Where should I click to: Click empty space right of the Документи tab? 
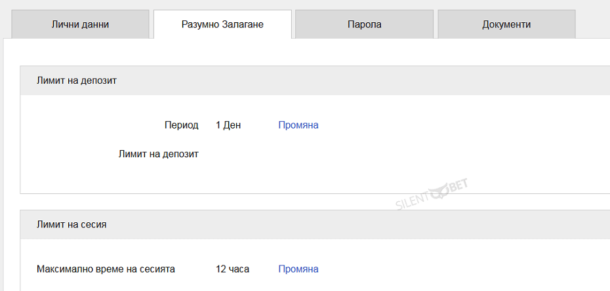[592, 24]
